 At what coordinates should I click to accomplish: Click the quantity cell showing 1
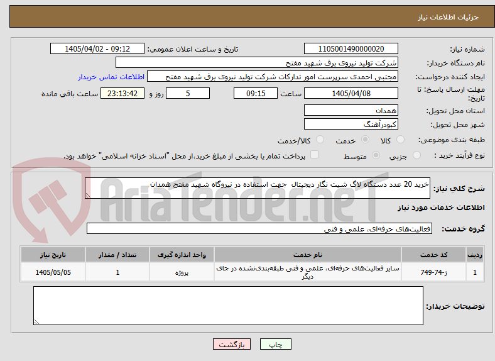click(117, 272)
